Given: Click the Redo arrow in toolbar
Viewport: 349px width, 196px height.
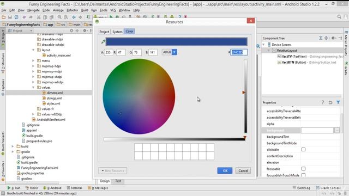Looking at the screenshot, I should click(x=31, y=17).
